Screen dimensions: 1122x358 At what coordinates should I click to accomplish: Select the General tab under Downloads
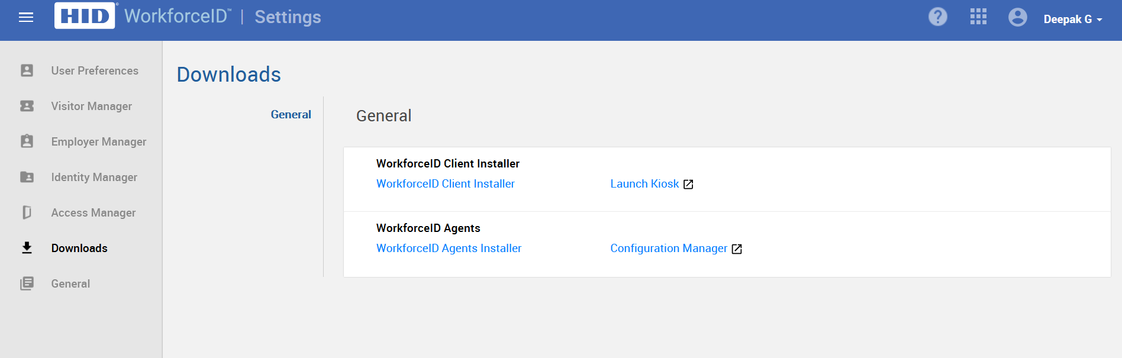pyautogui.click(x=291, y=114)
